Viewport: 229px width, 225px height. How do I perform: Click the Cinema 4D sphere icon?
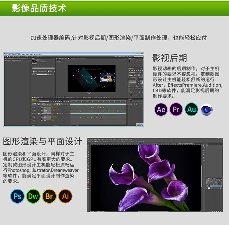click(x=207, y=110)
